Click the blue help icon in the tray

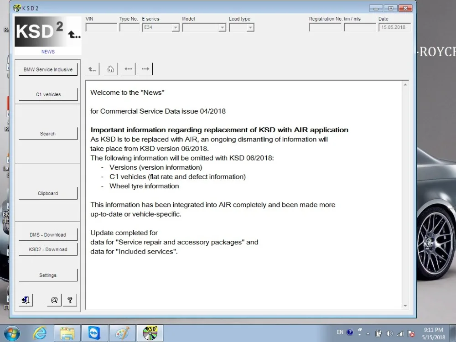tap(350, 332)
